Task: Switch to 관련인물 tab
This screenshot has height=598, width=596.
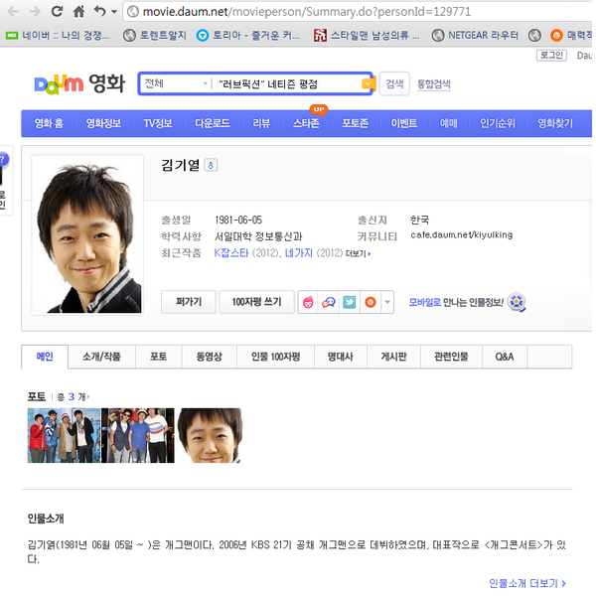Action: (x=451, y=357)
